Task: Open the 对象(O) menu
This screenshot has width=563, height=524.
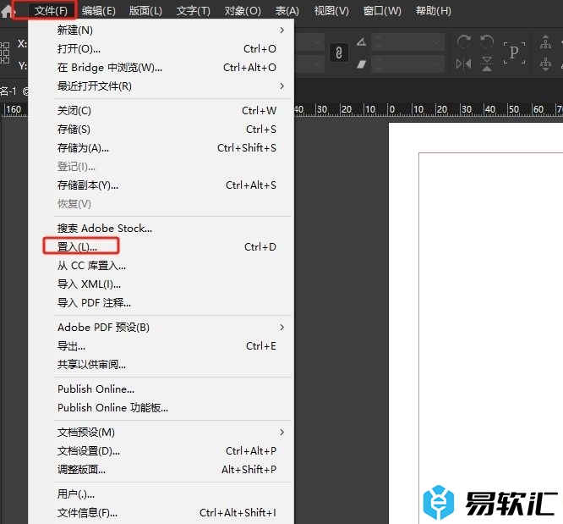Action: click(243, 11)
